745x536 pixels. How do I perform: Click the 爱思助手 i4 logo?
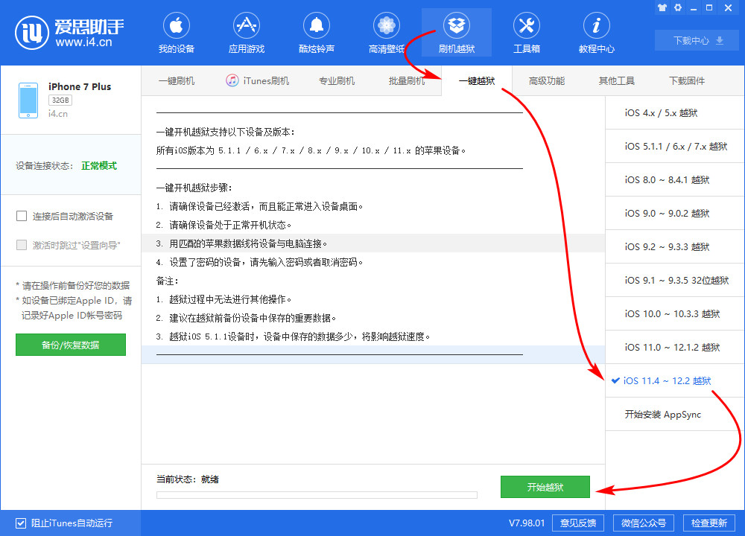pyautogui.click(x=69, y=33)
